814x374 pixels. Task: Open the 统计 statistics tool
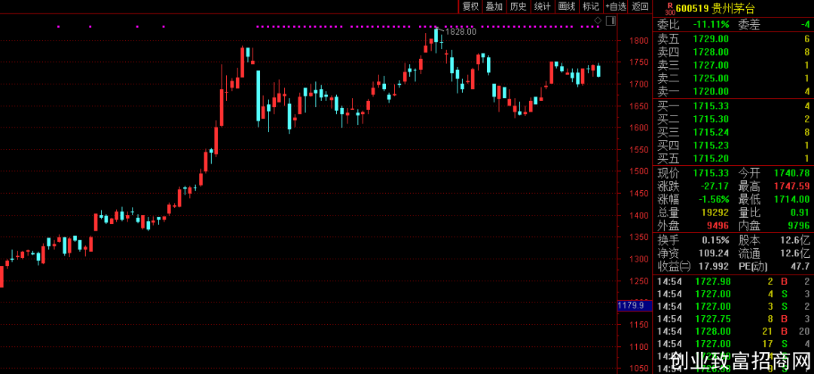542,7
